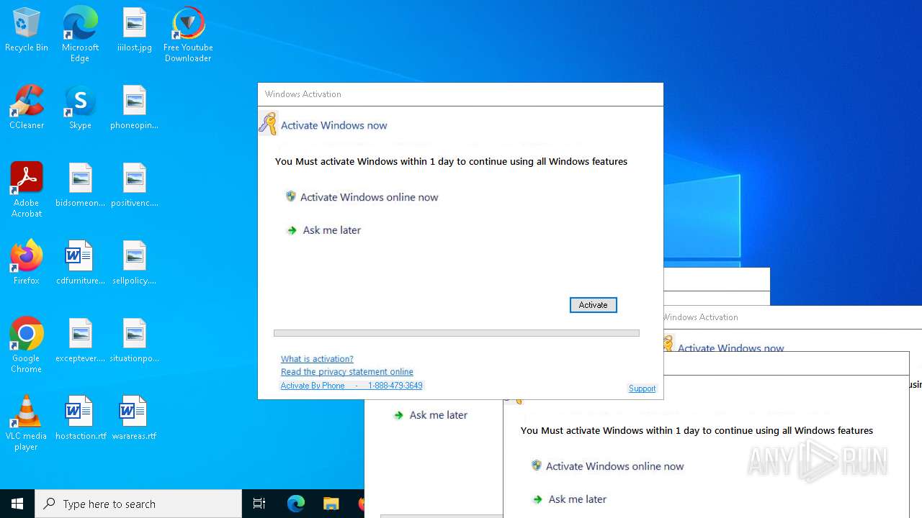Open Skype desktop shortcut
Image resolution: width=922 pixels, height=518 pixels.
coord(80,108)
